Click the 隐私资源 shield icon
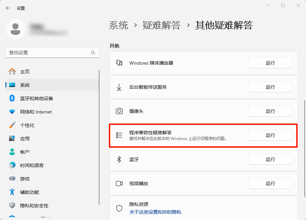 (119, 208)
